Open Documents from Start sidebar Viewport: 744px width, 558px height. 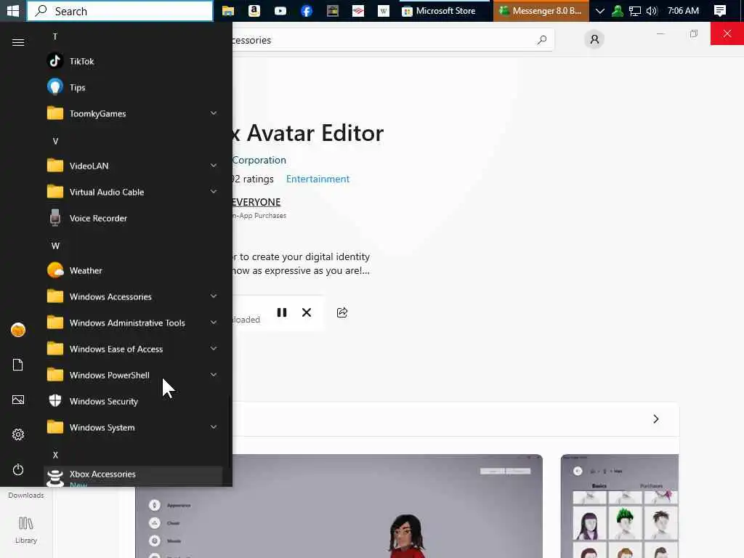coord(18,365)
